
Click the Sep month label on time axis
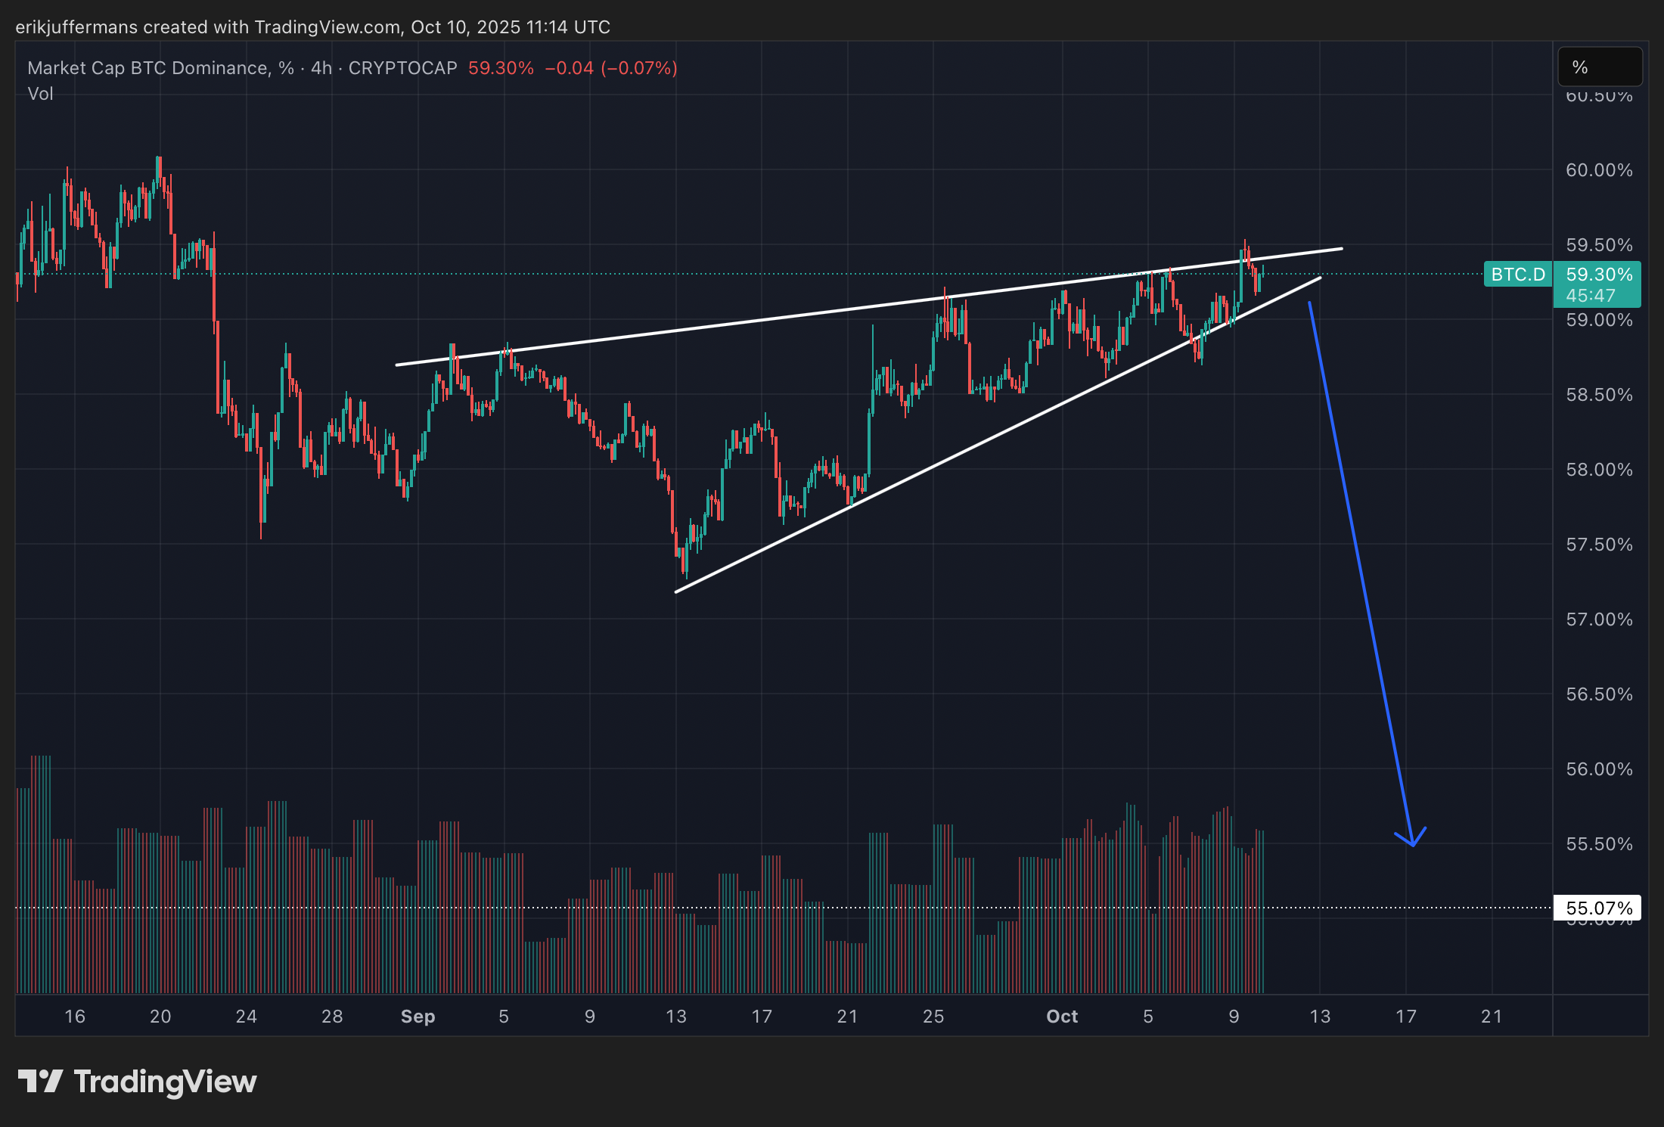coord(418,1017)
